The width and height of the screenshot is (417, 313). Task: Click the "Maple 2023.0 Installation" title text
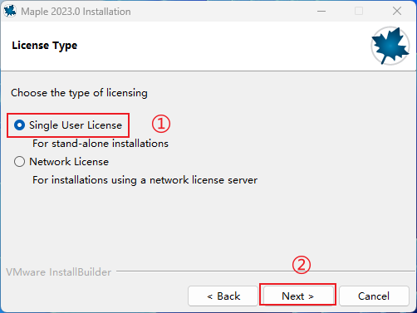click(x=76, y=12)
